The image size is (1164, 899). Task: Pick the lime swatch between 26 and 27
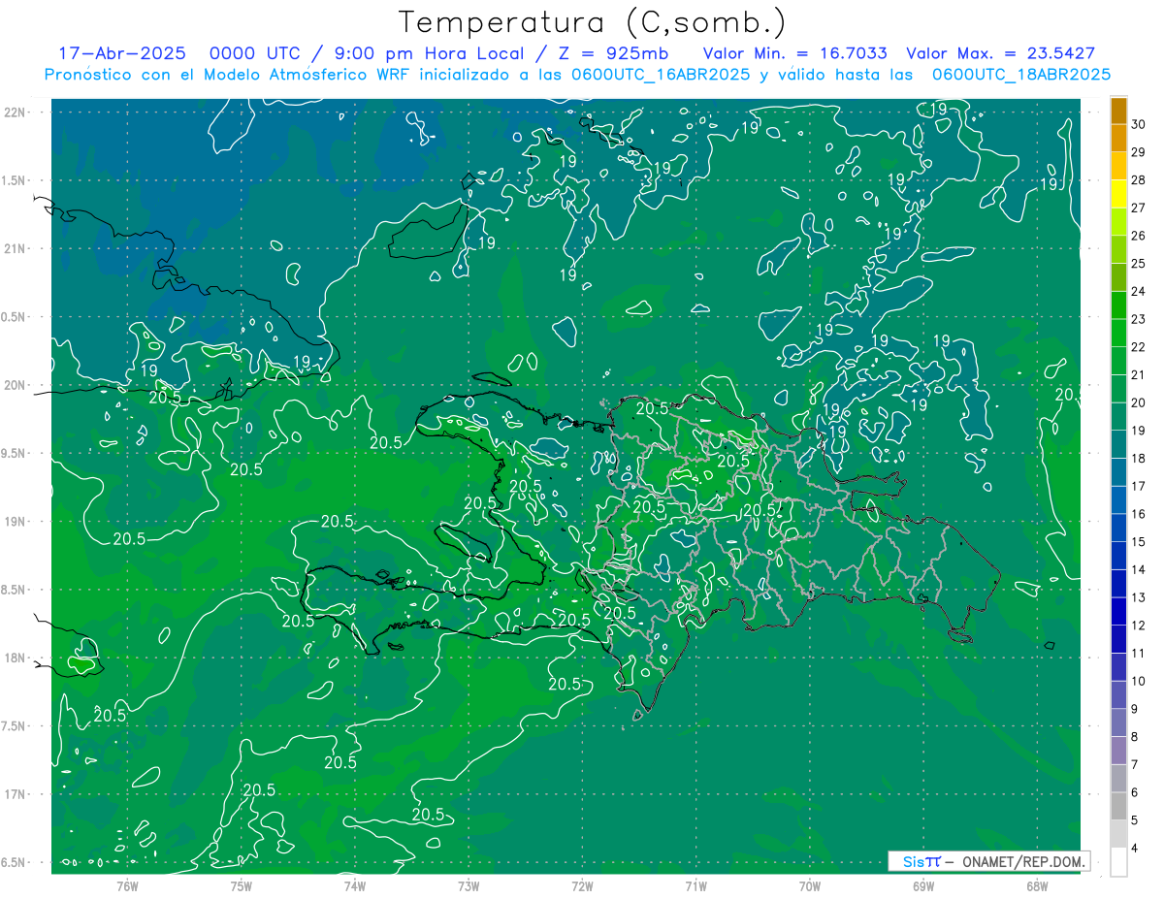1118,222
